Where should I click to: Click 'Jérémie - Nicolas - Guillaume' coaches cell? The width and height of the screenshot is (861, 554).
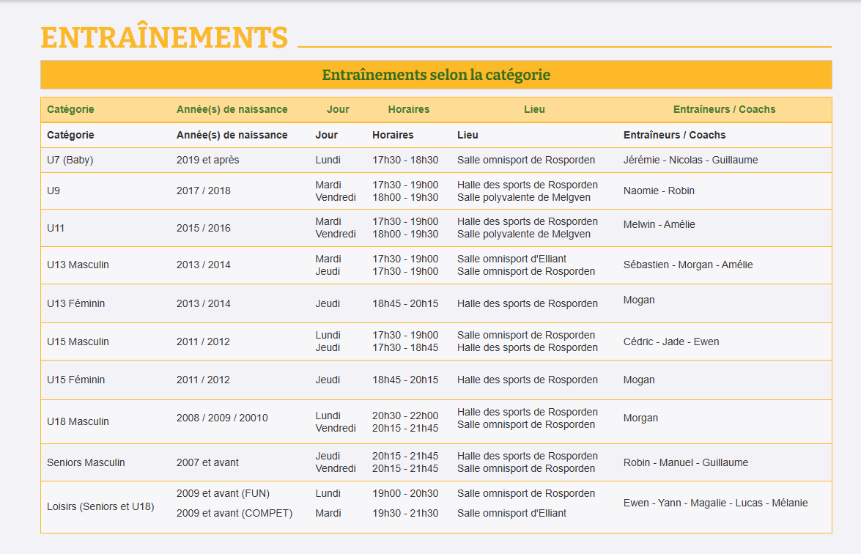pos(690,160)
